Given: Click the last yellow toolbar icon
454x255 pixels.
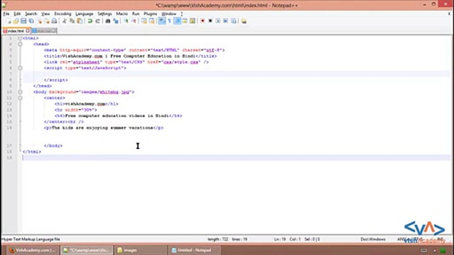Looking at the screenshot, I should coord(244,21).
